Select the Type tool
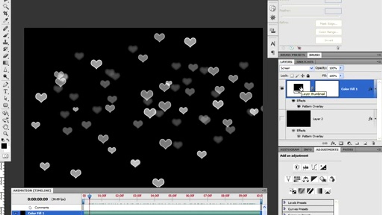 point(6,92)
